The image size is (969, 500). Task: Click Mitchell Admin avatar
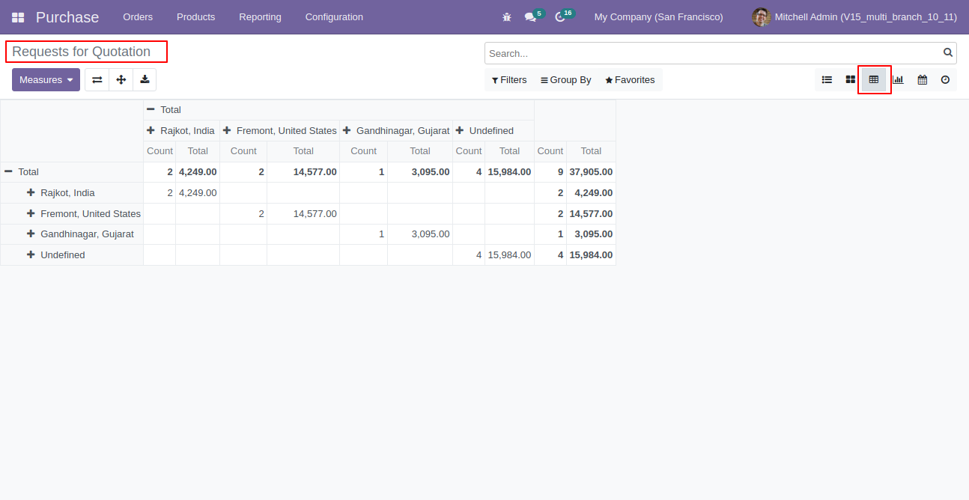pos(761,17)
